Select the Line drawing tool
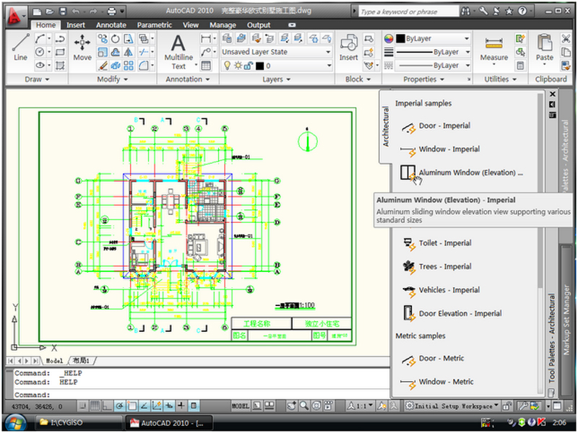 (x=20, y=48)
